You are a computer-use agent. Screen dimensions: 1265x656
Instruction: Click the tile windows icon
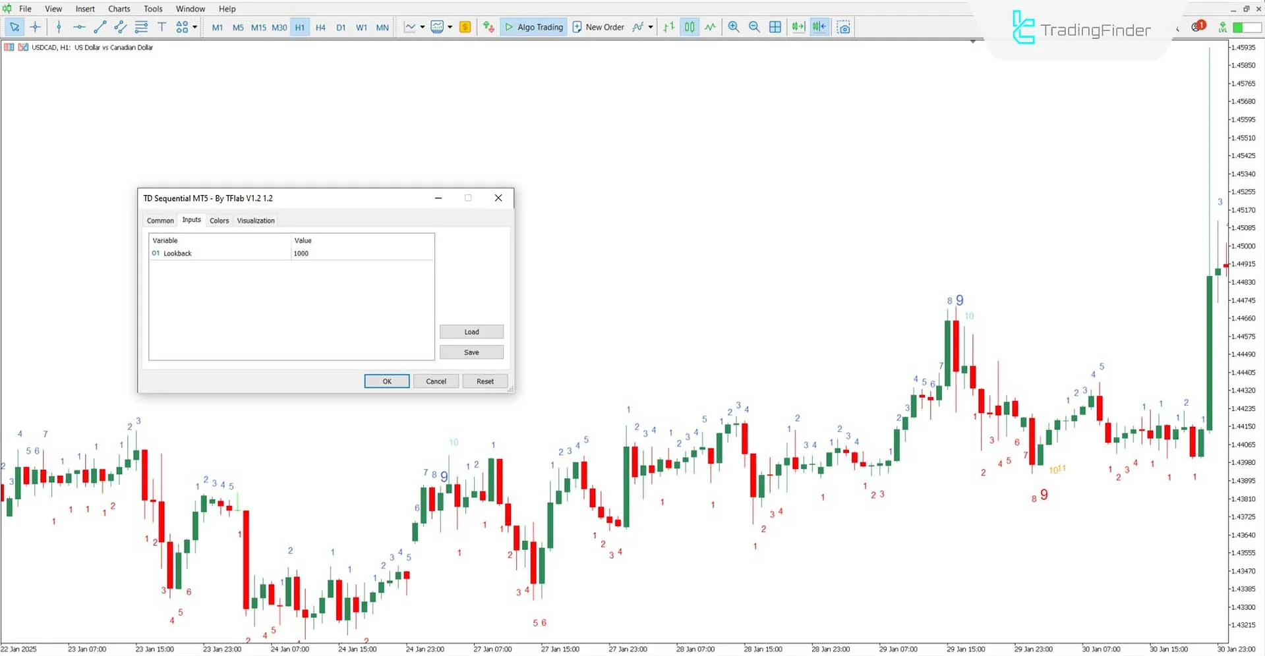pyautogui.click(x=775, y=27)
